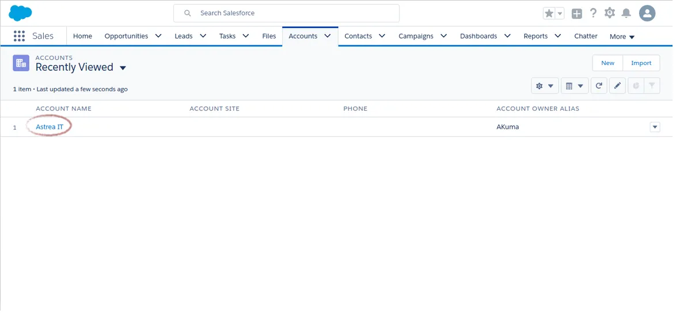Open the Astrea IT account link
This screenshot has width=691, height=328.
[x=50, y=127]
